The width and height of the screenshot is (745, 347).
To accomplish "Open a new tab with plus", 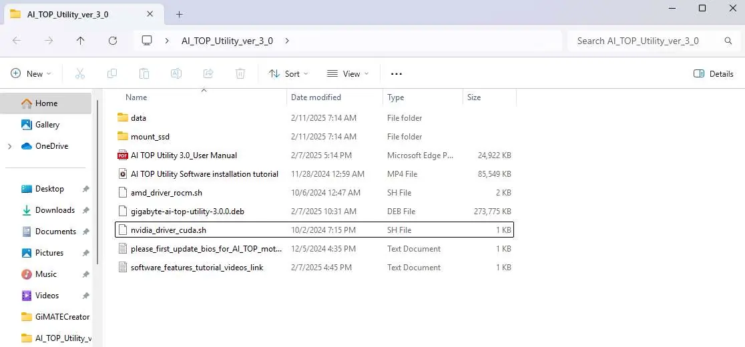I will [x=179, y=14].
